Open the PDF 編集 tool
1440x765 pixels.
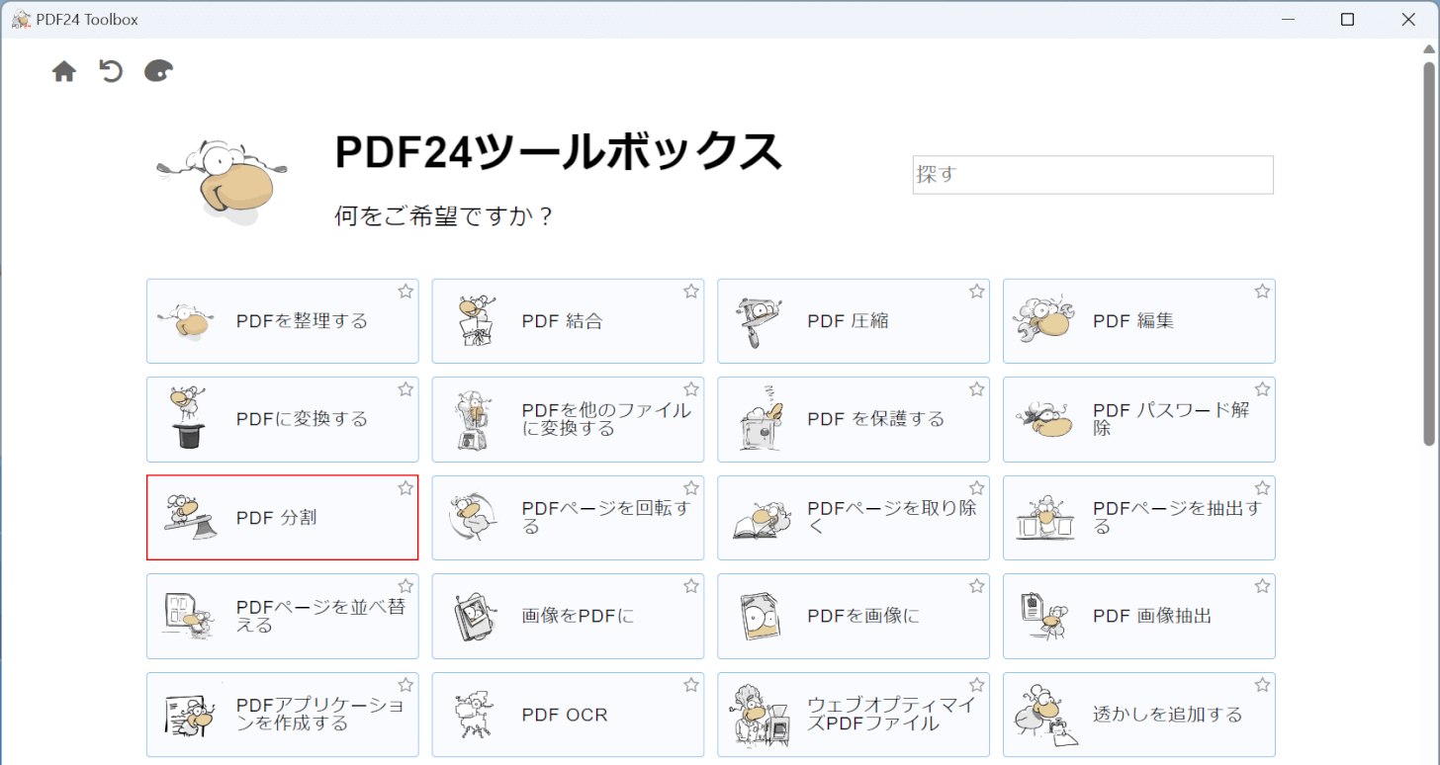click(x=1139, y=321)
